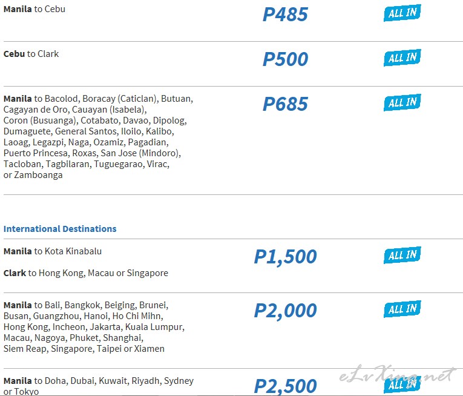463x396 pixels.
Task: Click the ALL IN badge beside P685
Action: [x=402, y=102]
